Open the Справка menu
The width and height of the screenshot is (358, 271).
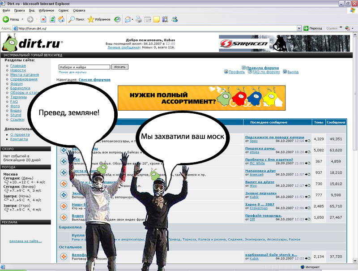click(79, 10)
